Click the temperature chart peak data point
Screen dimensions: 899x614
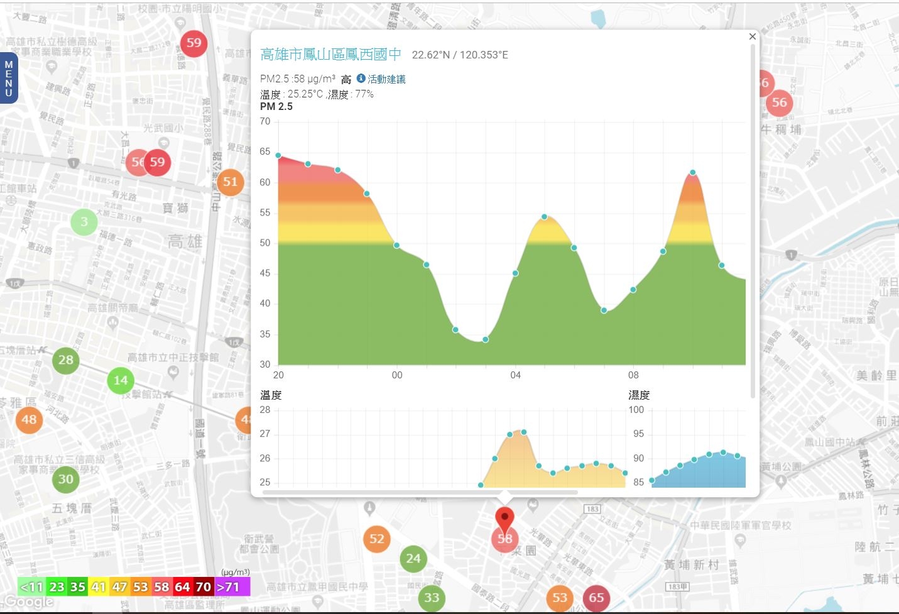[x=524, y=432]
